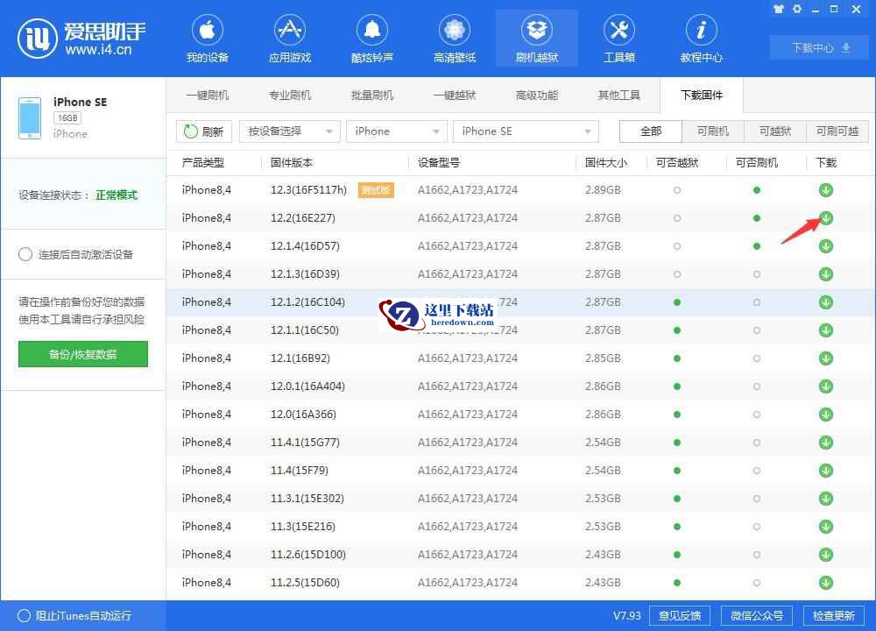Screen dimensions: 876x631
Task: Open 下载中心 download center
Action: pos(821,48)
